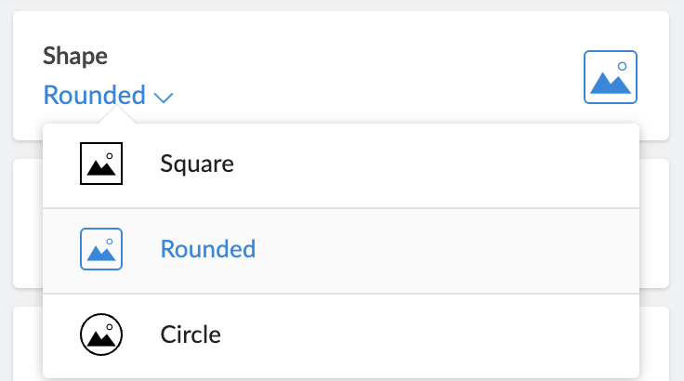
Task: Click the mountain graphic inside the preview icon
Action: (x=610, y=84)
